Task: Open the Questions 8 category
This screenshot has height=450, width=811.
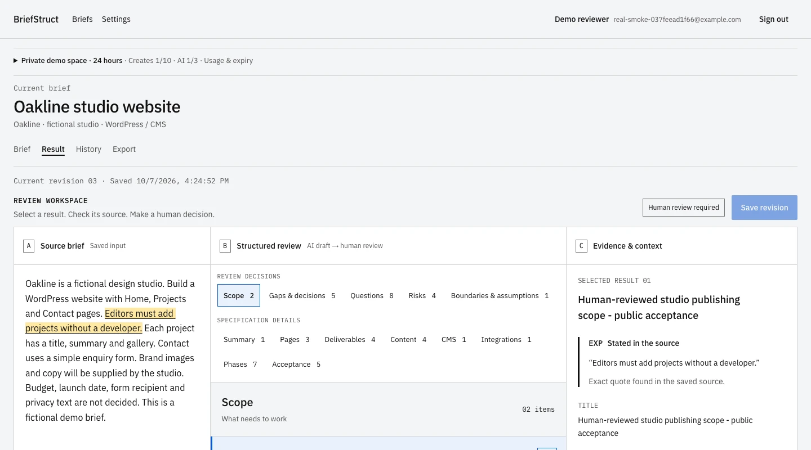Action: (372, 295)
